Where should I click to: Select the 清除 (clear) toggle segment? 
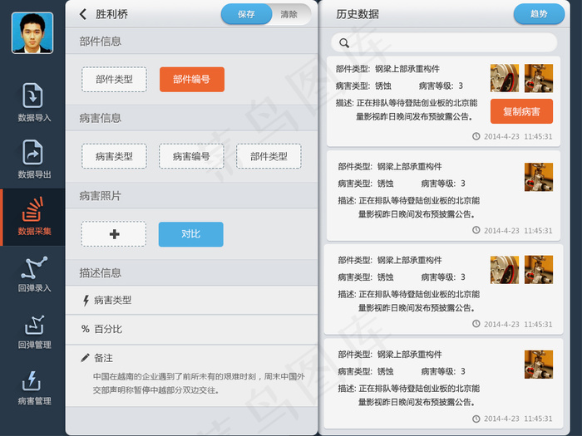(x=289, y=14)
